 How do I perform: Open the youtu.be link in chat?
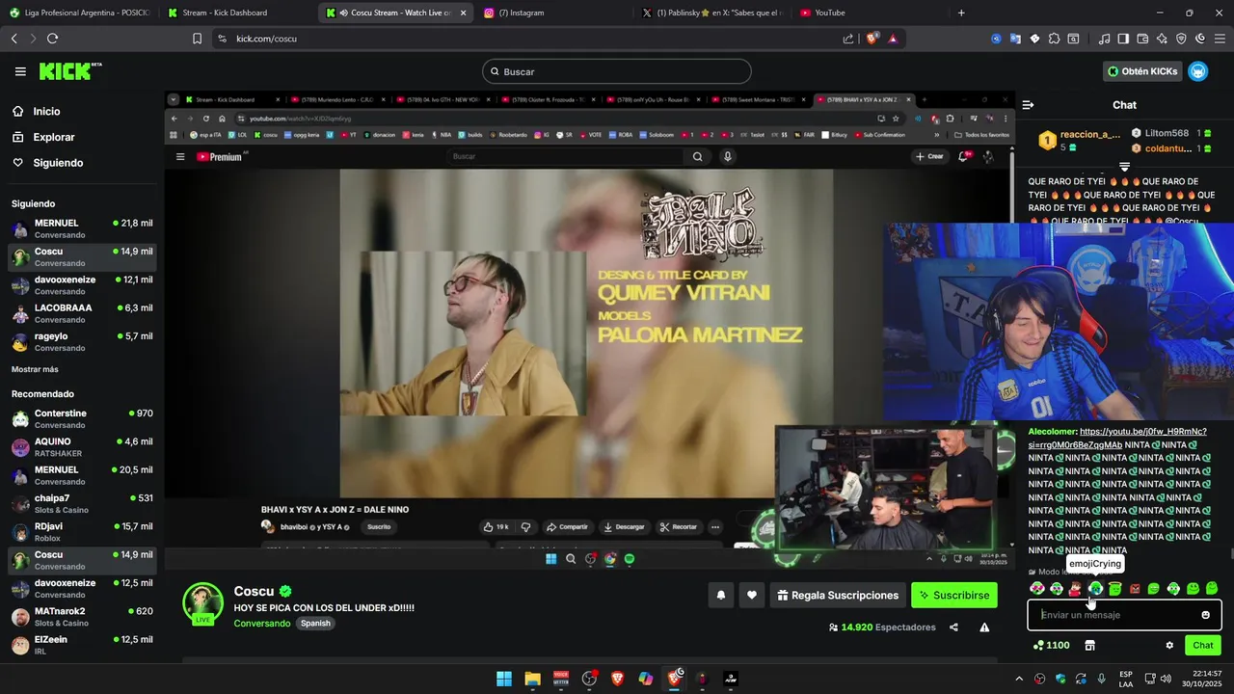1117,439
